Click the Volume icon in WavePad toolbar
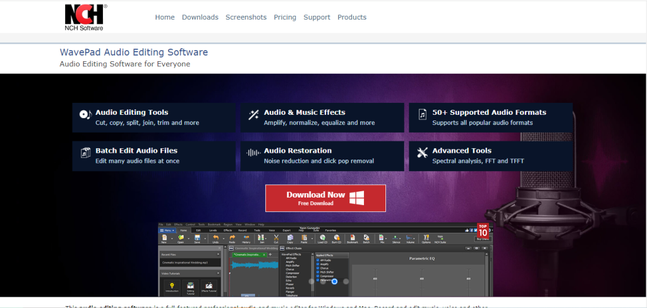This screenshot has height=308, width=647. pyautogui.click(x=409, y=237)
